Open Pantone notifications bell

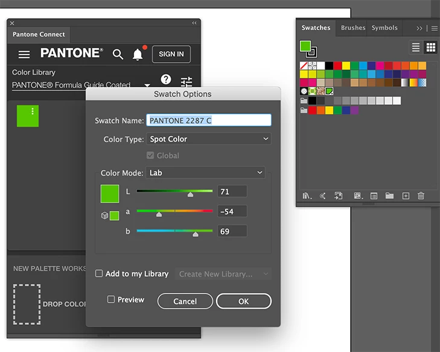pos(138,54)
